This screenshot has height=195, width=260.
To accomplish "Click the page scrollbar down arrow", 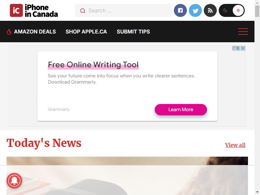I will coord(257,192).
